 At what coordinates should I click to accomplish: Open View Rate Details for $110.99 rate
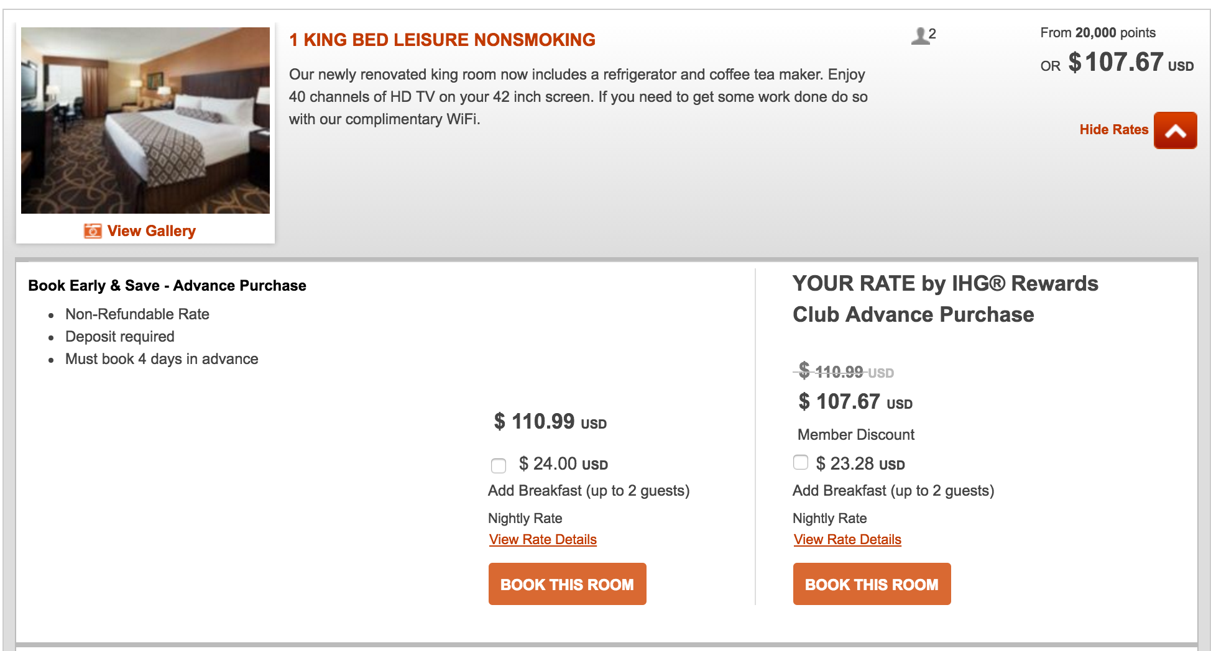click(x=543, y=540)
